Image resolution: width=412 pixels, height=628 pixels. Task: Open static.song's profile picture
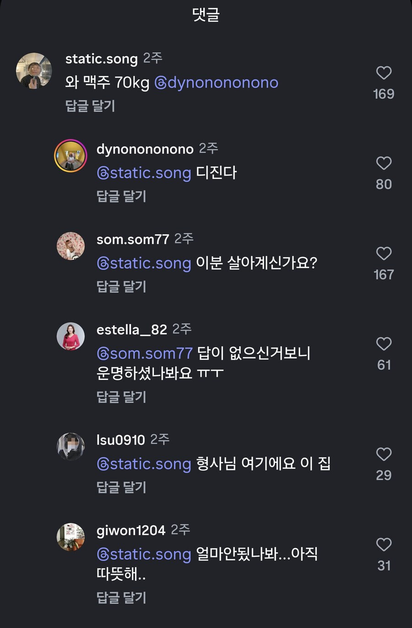pos(34,70)
